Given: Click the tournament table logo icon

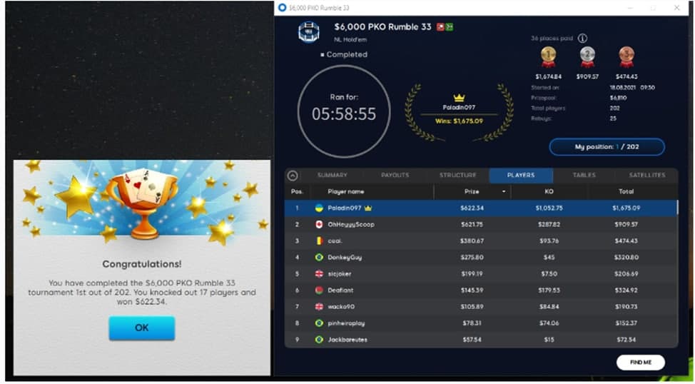Looking at the screenshot, I should [308, 33].
